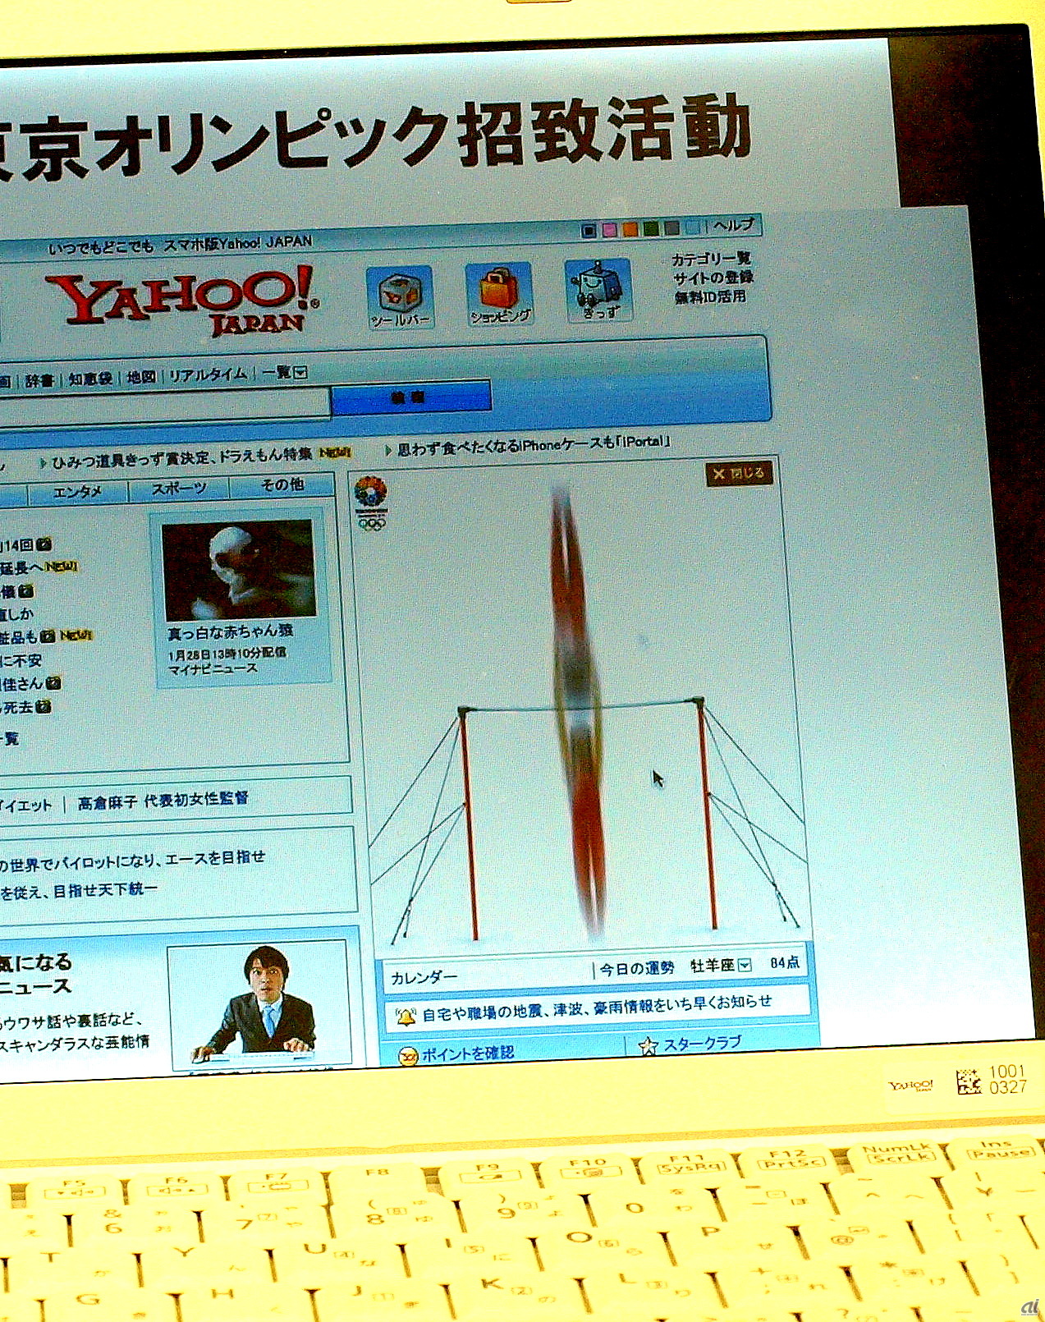Screen dimensions: 1045x1322
Task: Select the その他 news tab
Action: (282, 485)
